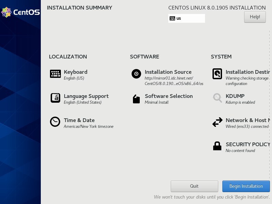272x204 pixels.
Task: Open the Software Selection heading
Action: [x=169, y=96]
